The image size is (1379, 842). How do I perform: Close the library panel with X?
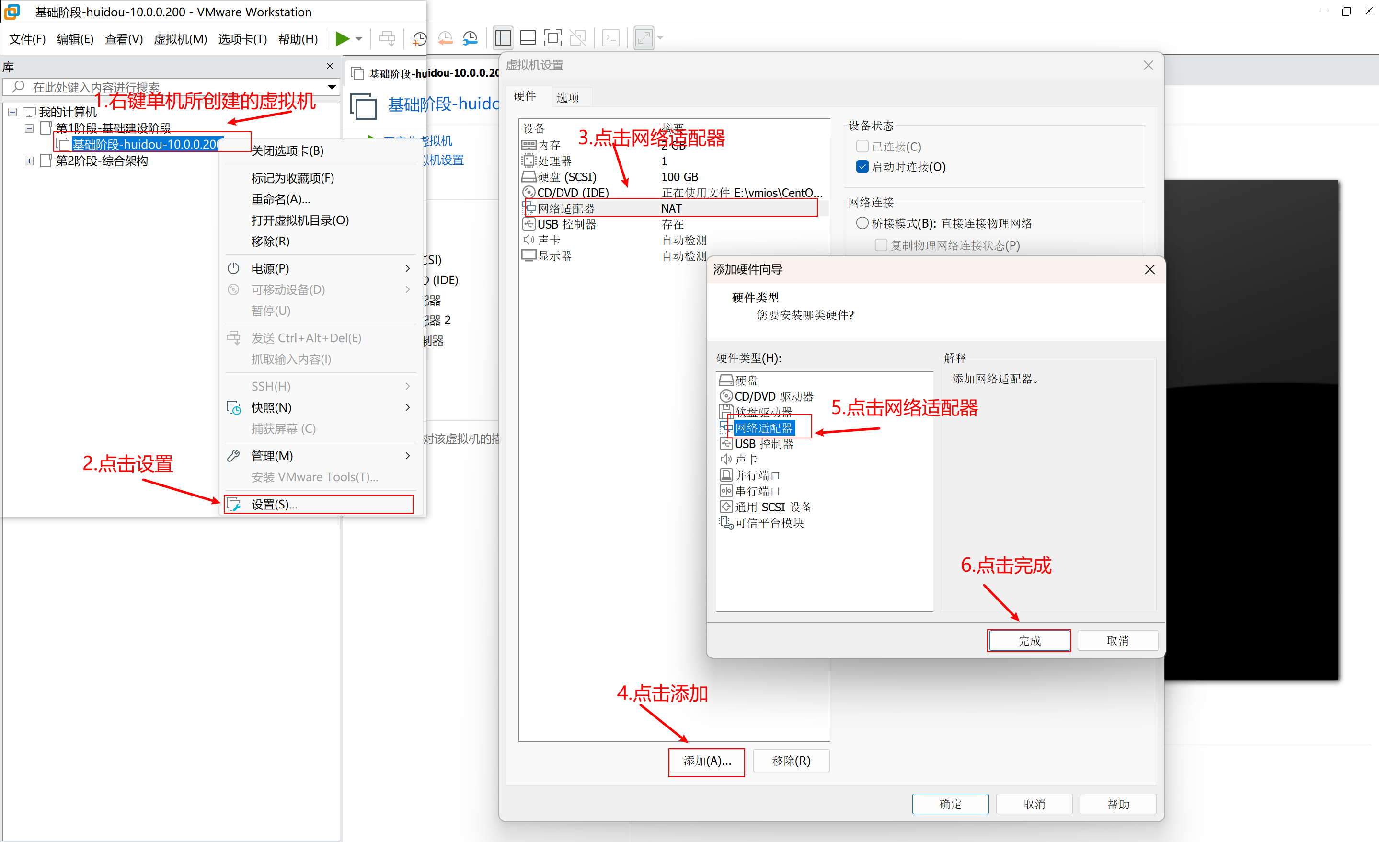(x=330, y=66)
